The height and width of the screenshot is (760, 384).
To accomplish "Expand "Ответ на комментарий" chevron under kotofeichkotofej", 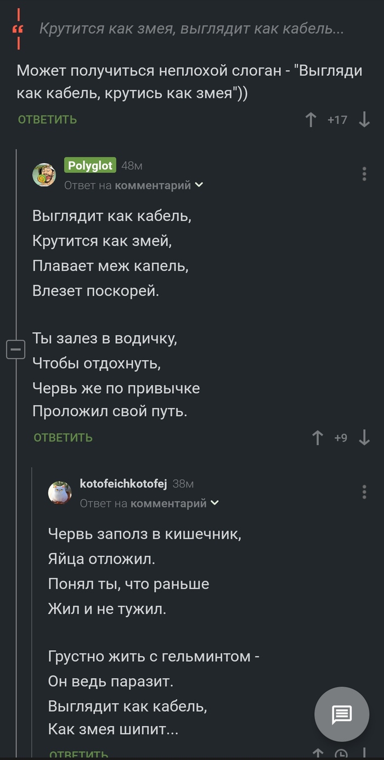I will pyautogui.click(x=215, y=503).
